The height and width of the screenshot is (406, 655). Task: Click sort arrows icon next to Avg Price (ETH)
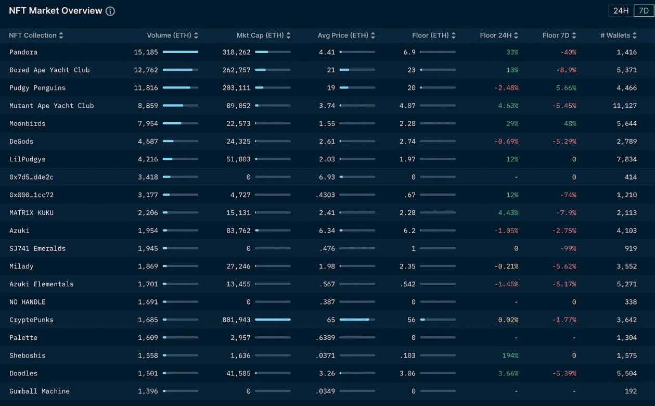[x=373, y=35]
